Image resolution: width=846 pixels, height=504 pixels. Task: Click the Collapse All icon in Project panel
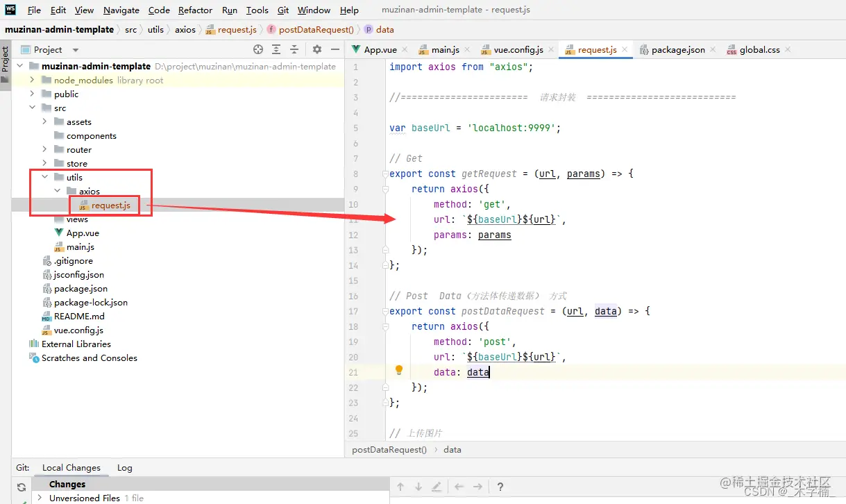click(294, 49)
